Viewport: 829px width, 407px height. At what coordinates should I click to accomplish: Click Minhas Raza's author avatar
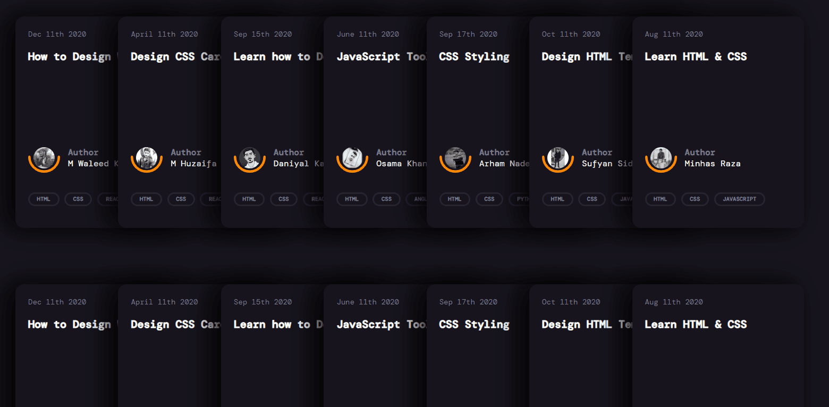(x=661, y=158)
